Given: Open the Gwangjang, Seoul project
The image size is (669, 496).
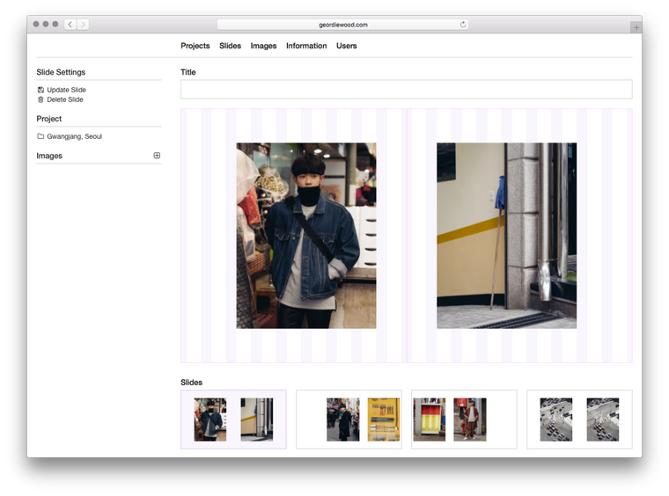Looking at the screenshot, I should click(x=74, y=136).
